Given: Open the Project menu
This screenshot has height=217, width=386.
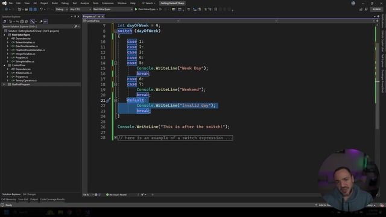Looking at the screenshot, I should point(44,3).
